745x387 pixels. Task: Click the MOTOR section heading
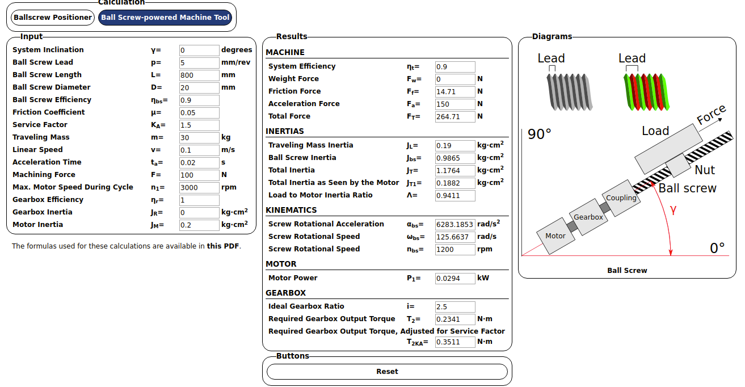[x=281, y=264]
